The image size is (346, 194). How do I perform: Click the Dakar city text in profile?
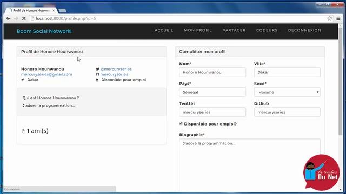click(x=32, y=80)
